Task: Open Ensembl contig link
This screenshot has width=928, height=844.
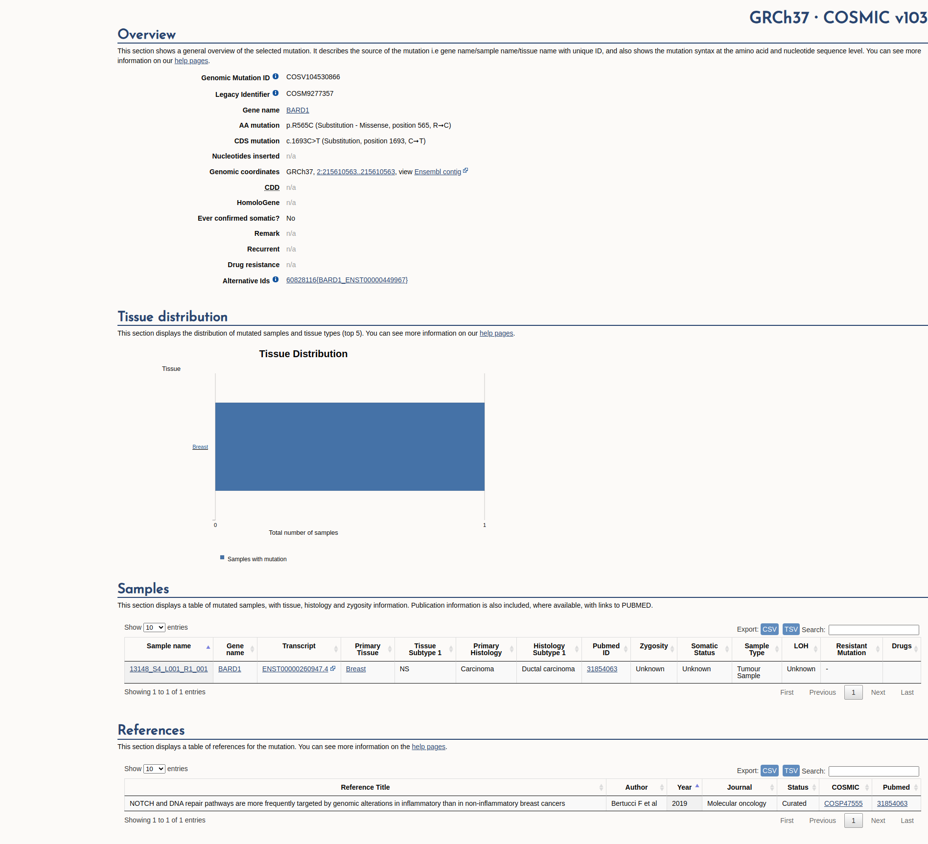Action: point(438,172)
